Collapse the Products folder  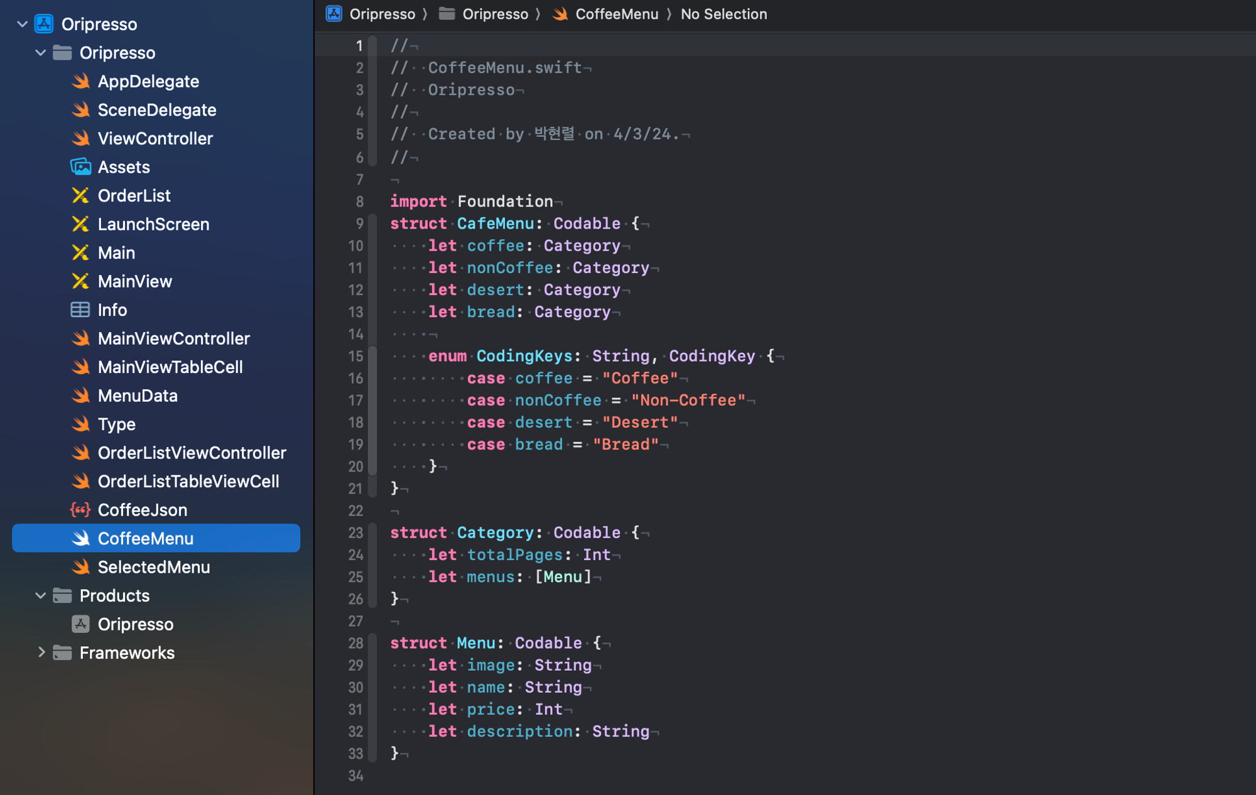40,595
